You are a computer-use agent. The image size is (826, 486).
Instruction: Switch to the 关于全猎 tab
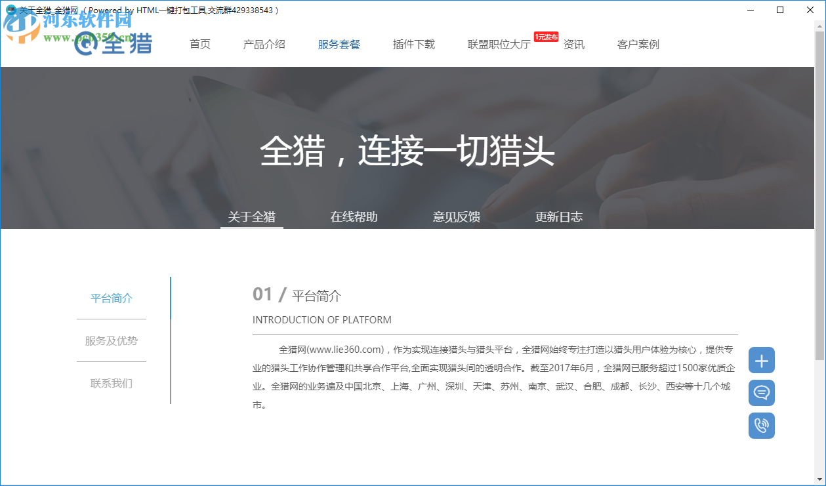[252, 216]
